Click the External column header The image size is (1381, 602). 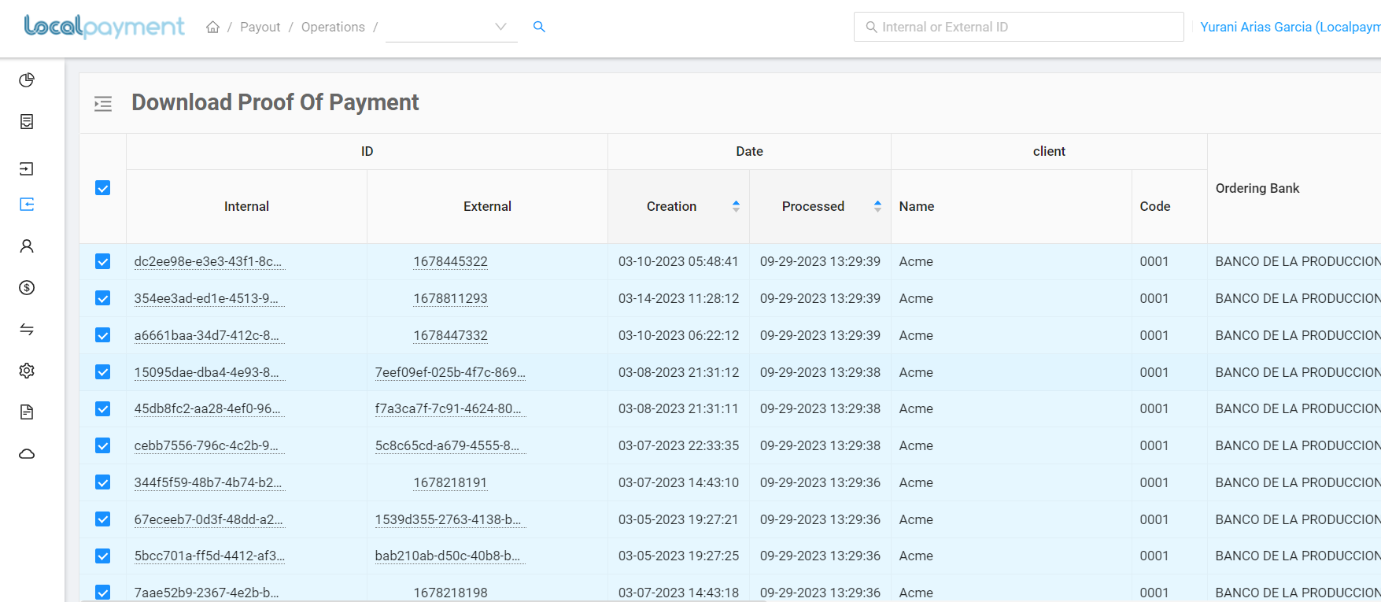pos(487,206)
